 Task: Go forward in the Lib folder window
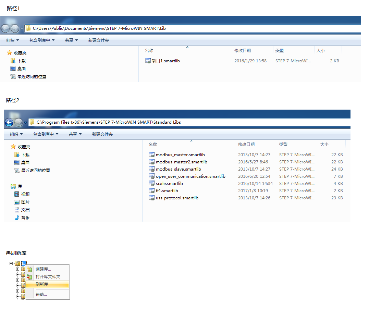(15, 28)
